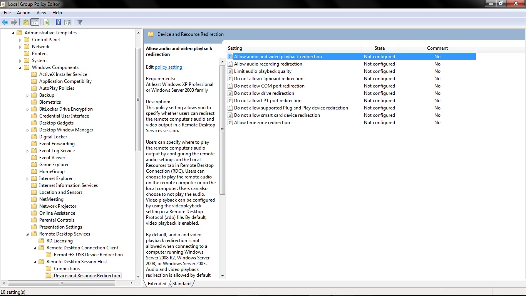Viewport: 526px width, 296px height.
Task: Open the Action menu
Action: pos(23,13)
